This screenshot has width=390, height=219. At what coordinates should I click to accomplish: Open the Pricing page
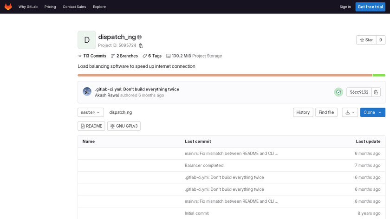coord(50,6)
